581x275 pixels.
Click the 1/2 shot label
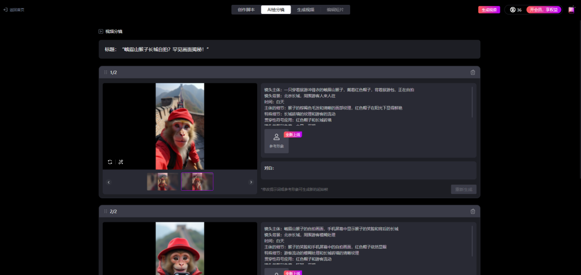point(114,73)
